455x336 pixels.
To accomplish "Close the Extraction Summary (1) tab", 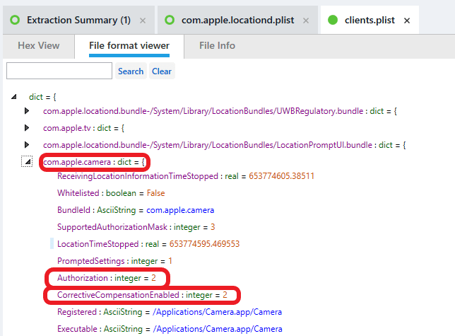I will (143, 21).
